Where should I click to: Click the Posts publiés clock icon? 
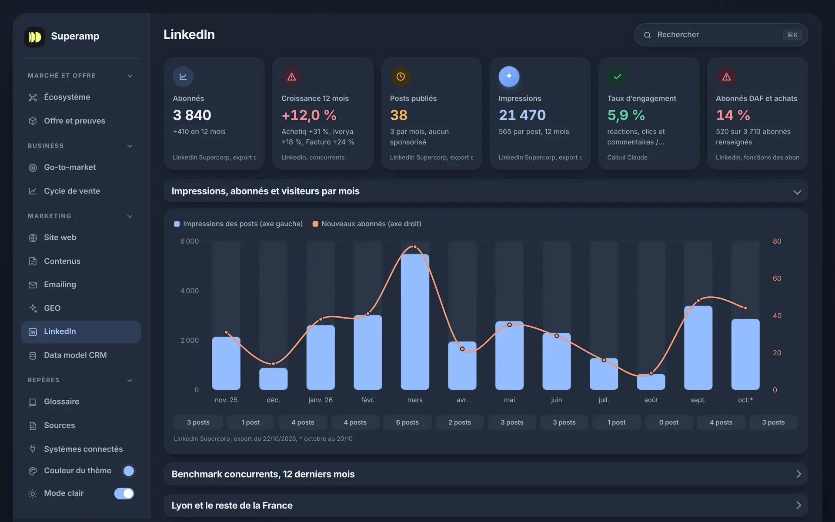[401, 77]
